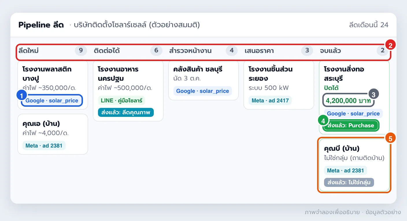Click the count badge 6 beside ติดต่อได้

156,51
